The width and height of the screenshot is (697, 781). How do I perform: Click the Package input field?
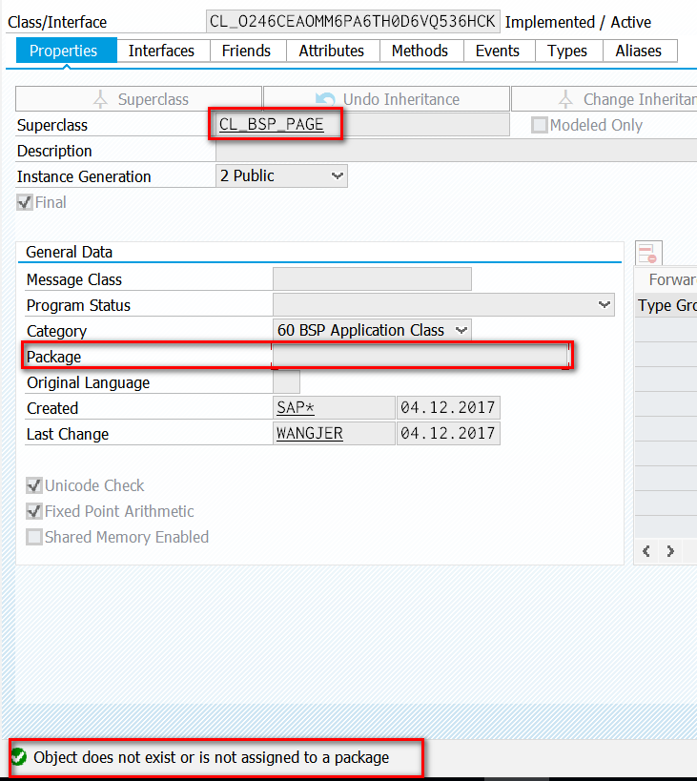coord(420,356)
